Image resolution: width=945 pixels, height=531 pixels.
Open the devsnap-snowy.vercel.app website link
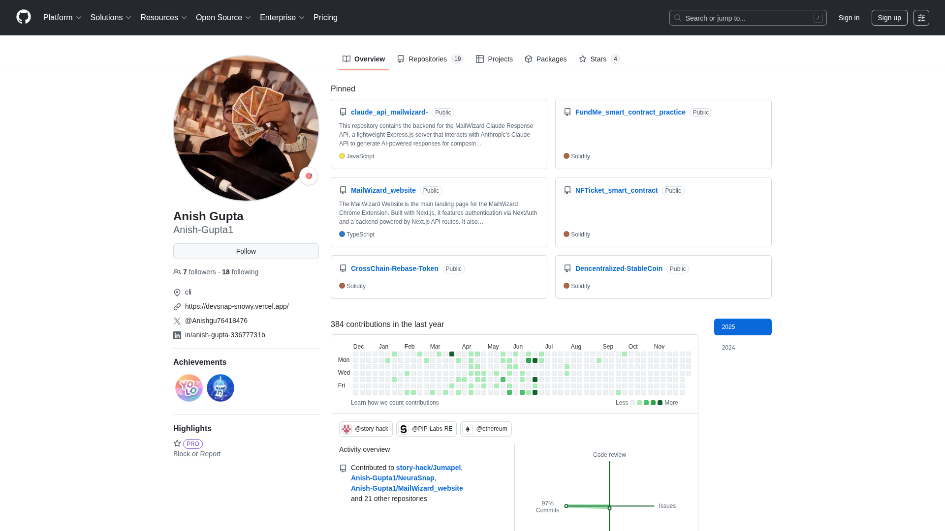coord(237,306)
